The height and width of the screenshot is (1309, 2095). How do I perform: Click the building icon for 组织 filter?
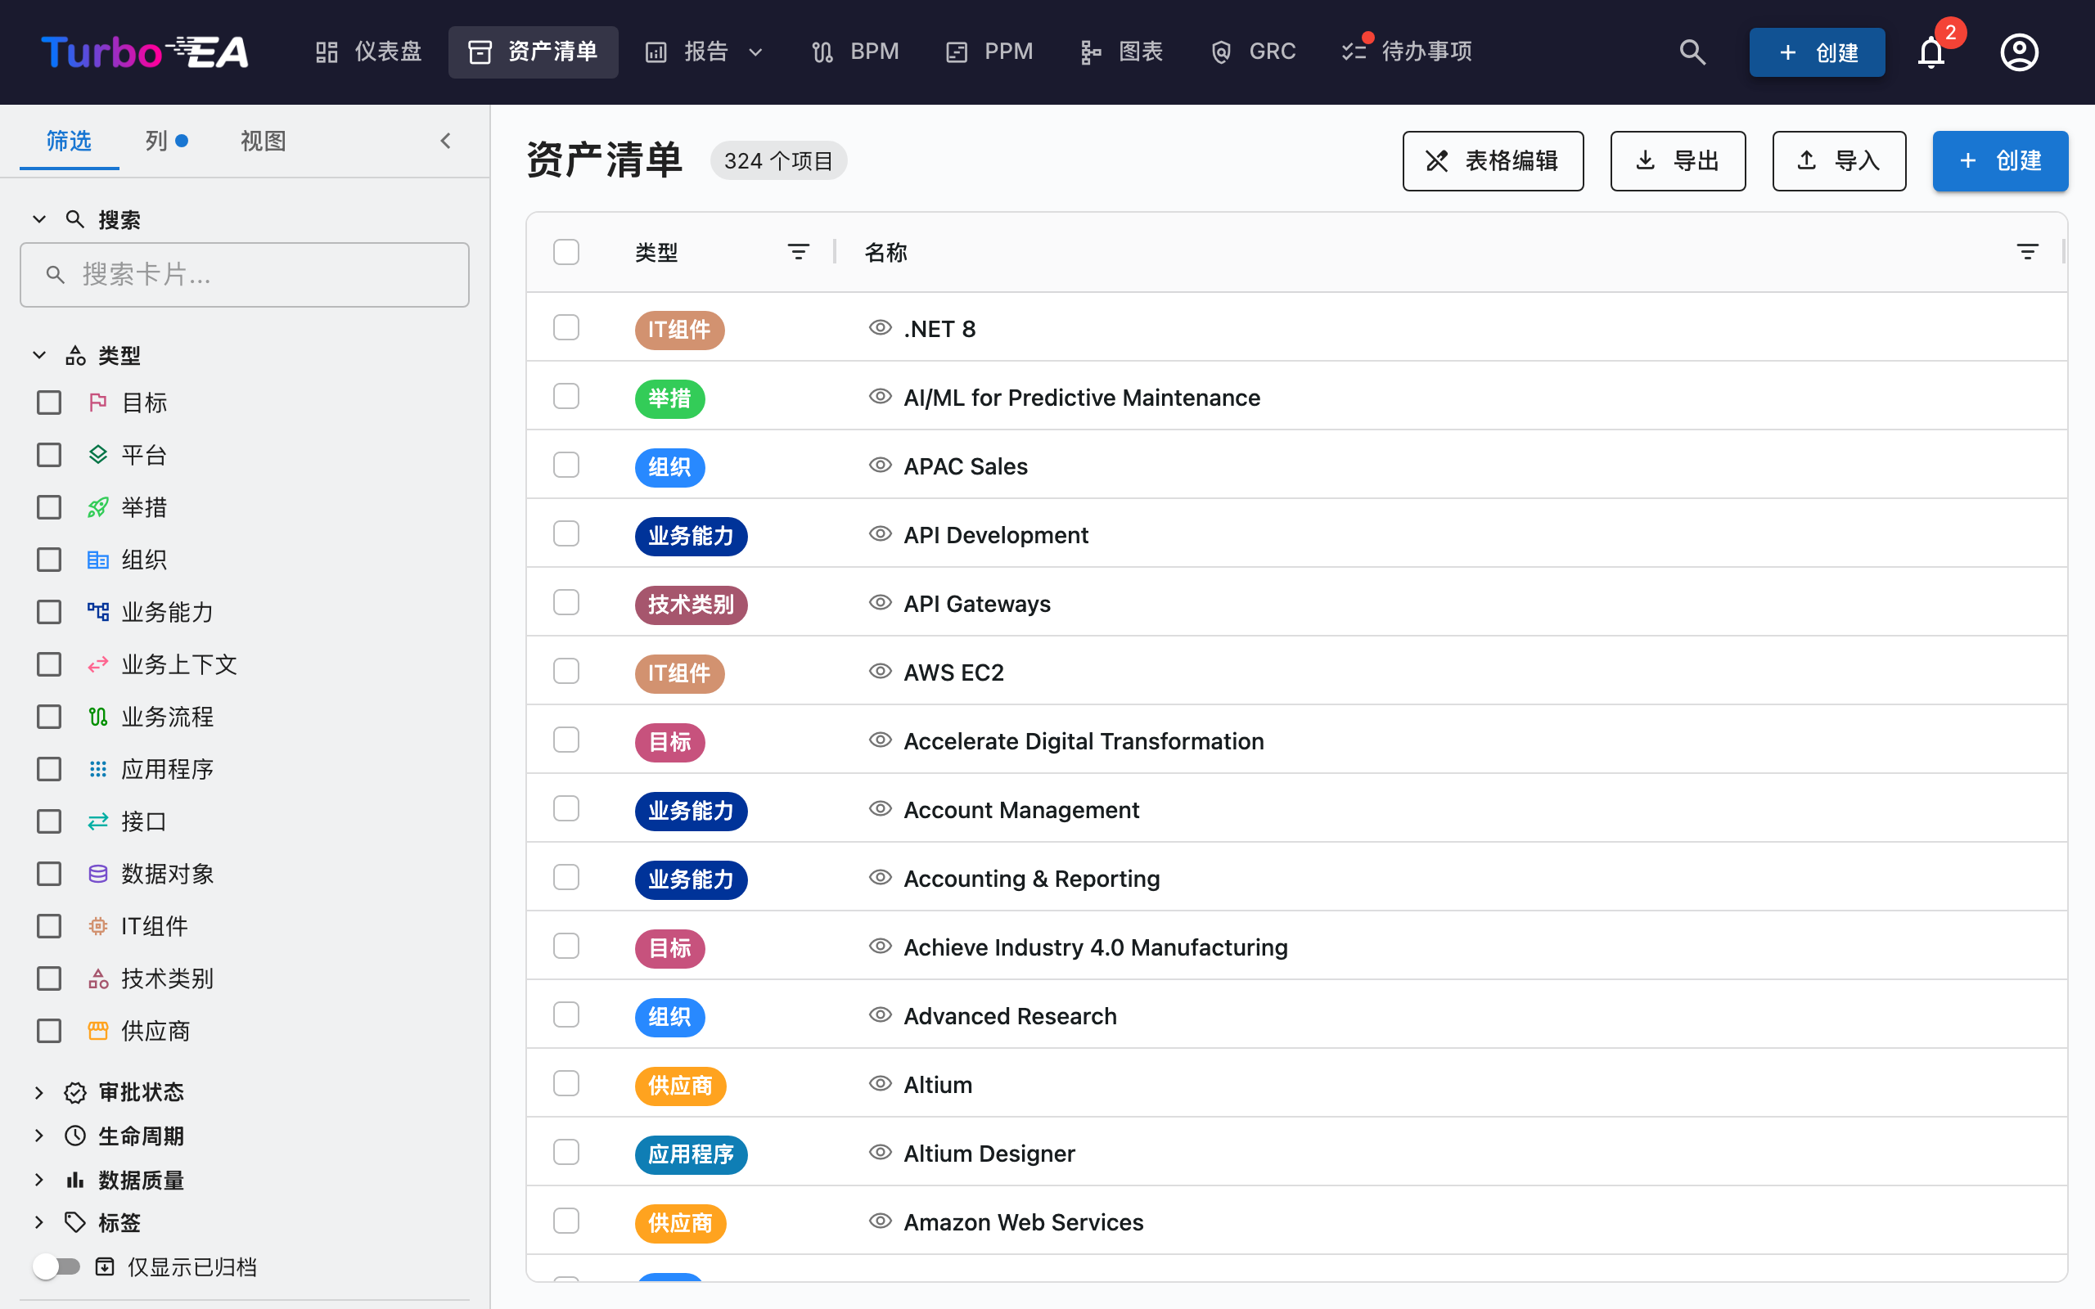(x=98, y=560)
